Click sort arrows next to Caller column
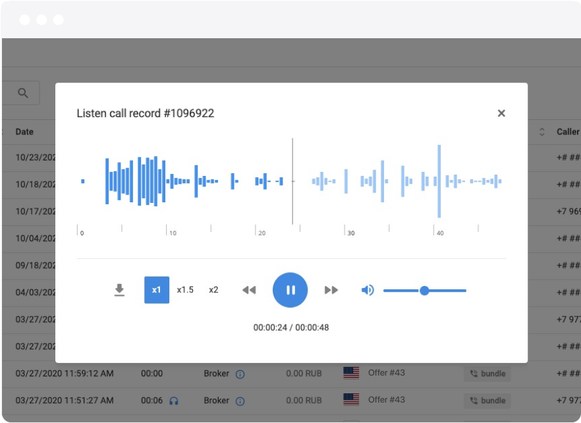Viewport: 581px width, 423px height. coord(542,132)
